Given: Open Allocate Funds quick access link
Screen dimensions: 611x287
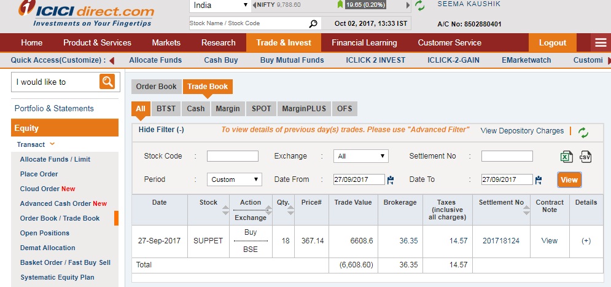Looking at the screenshot, I should coord(155,60).
